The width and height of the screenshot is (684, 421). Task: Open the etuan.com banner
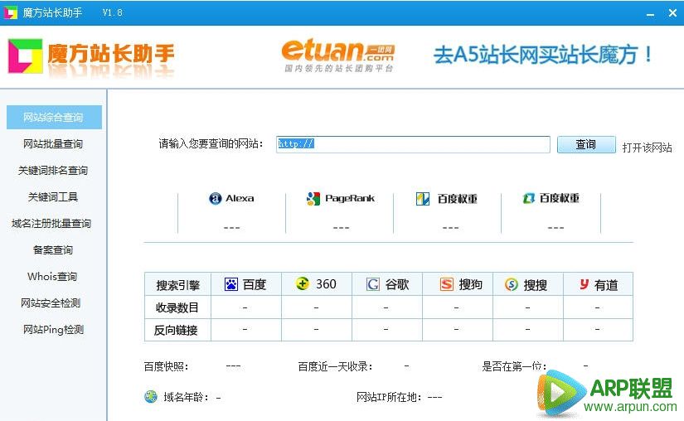[x=338, y=56]
